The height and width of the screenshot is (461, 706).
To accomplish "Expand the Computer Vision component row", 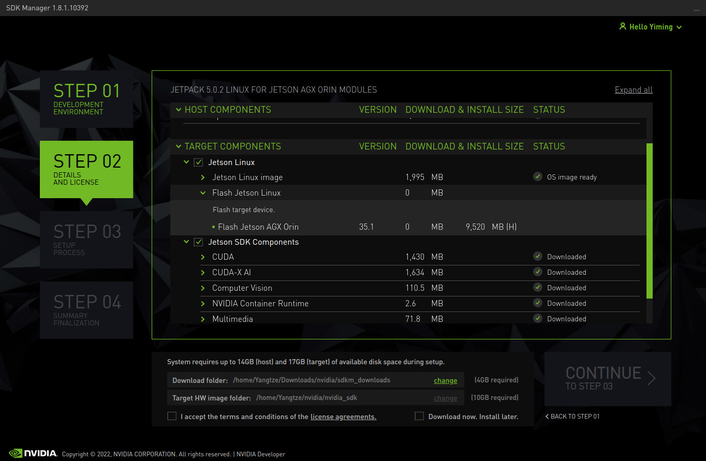I will point(203,288).
